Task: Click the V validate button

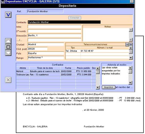Action: point(8,15)
